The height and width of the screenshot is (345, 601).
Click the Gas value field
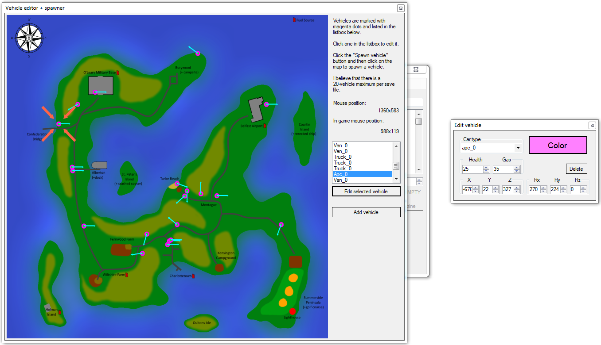click(503, 169)
